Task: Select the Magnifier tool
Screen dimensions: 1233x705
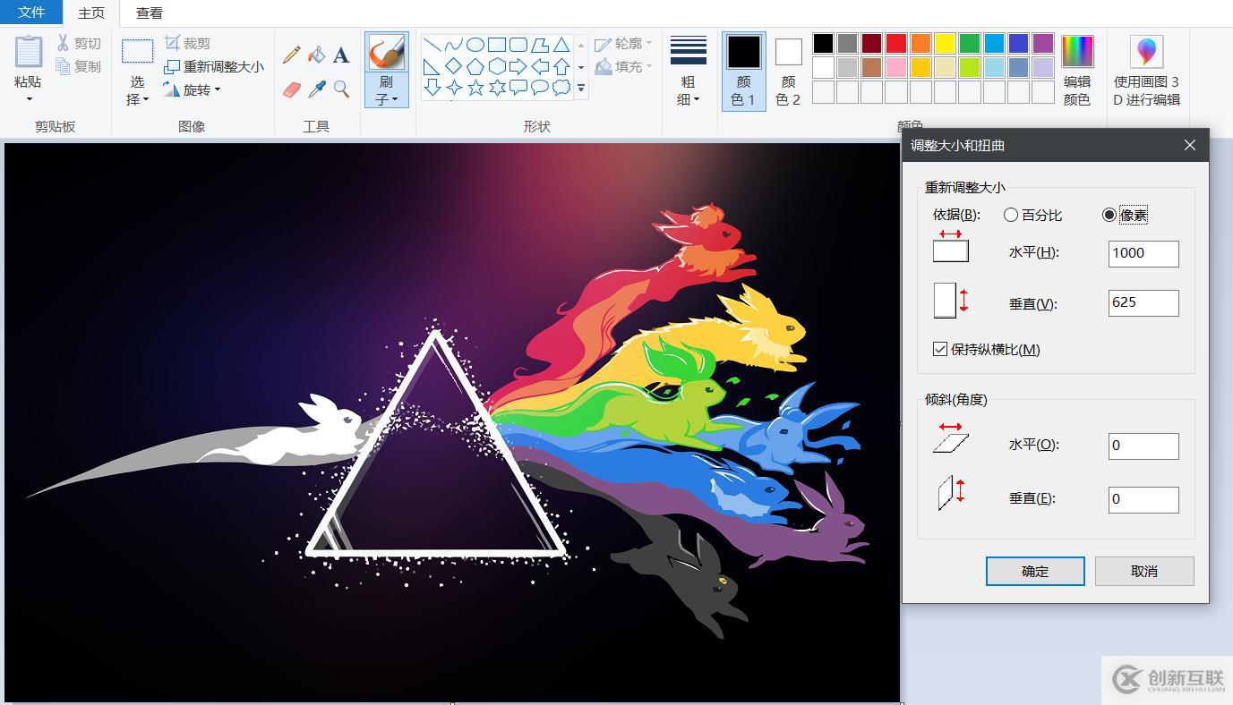Action: pos(341,89)
